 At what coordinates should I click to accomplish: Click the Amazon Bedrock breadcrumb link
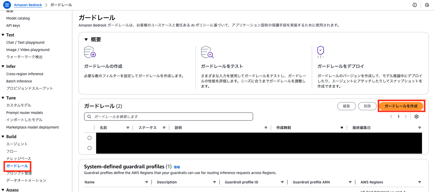point(28,5)
